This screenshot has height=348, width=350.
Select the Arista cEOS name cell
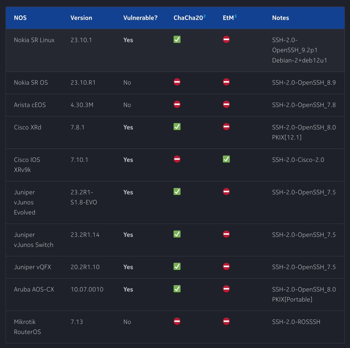pos(30,105)
